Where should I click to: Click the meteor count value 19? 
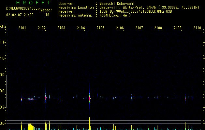47,15
